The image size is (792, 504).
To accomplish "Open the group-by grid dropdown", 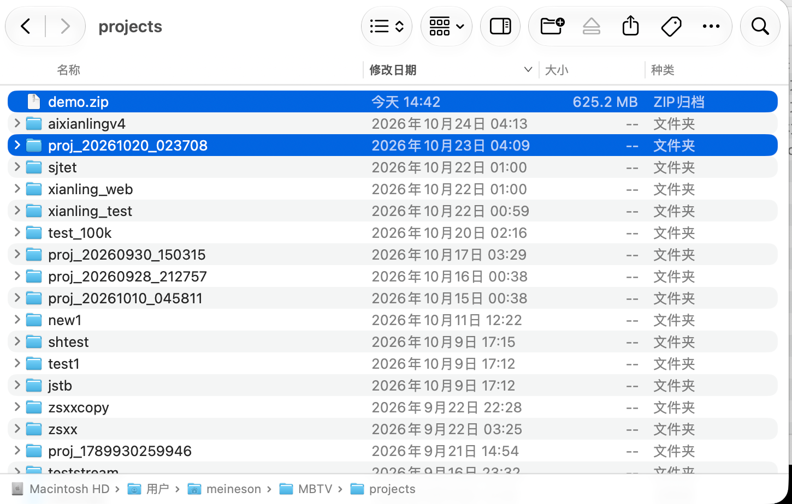I will (x=446, y=26).
